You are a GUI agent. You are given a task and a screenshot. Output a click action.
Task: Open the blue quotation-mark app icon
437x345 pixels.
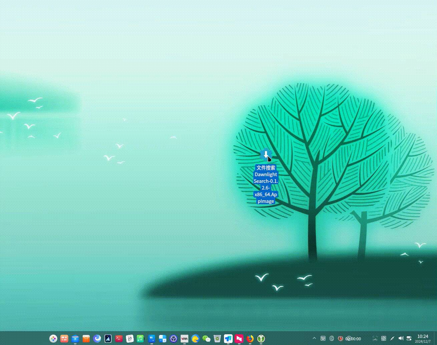pyautogui.click(x=151, y=339)
